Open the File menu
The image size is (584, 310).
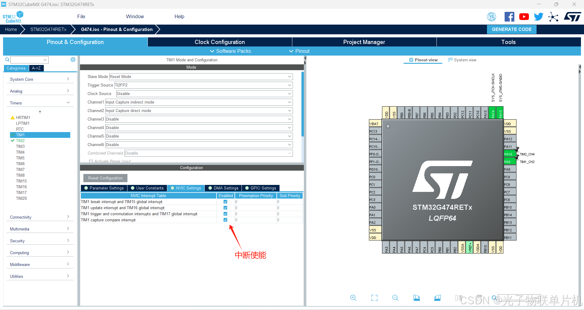81,17
